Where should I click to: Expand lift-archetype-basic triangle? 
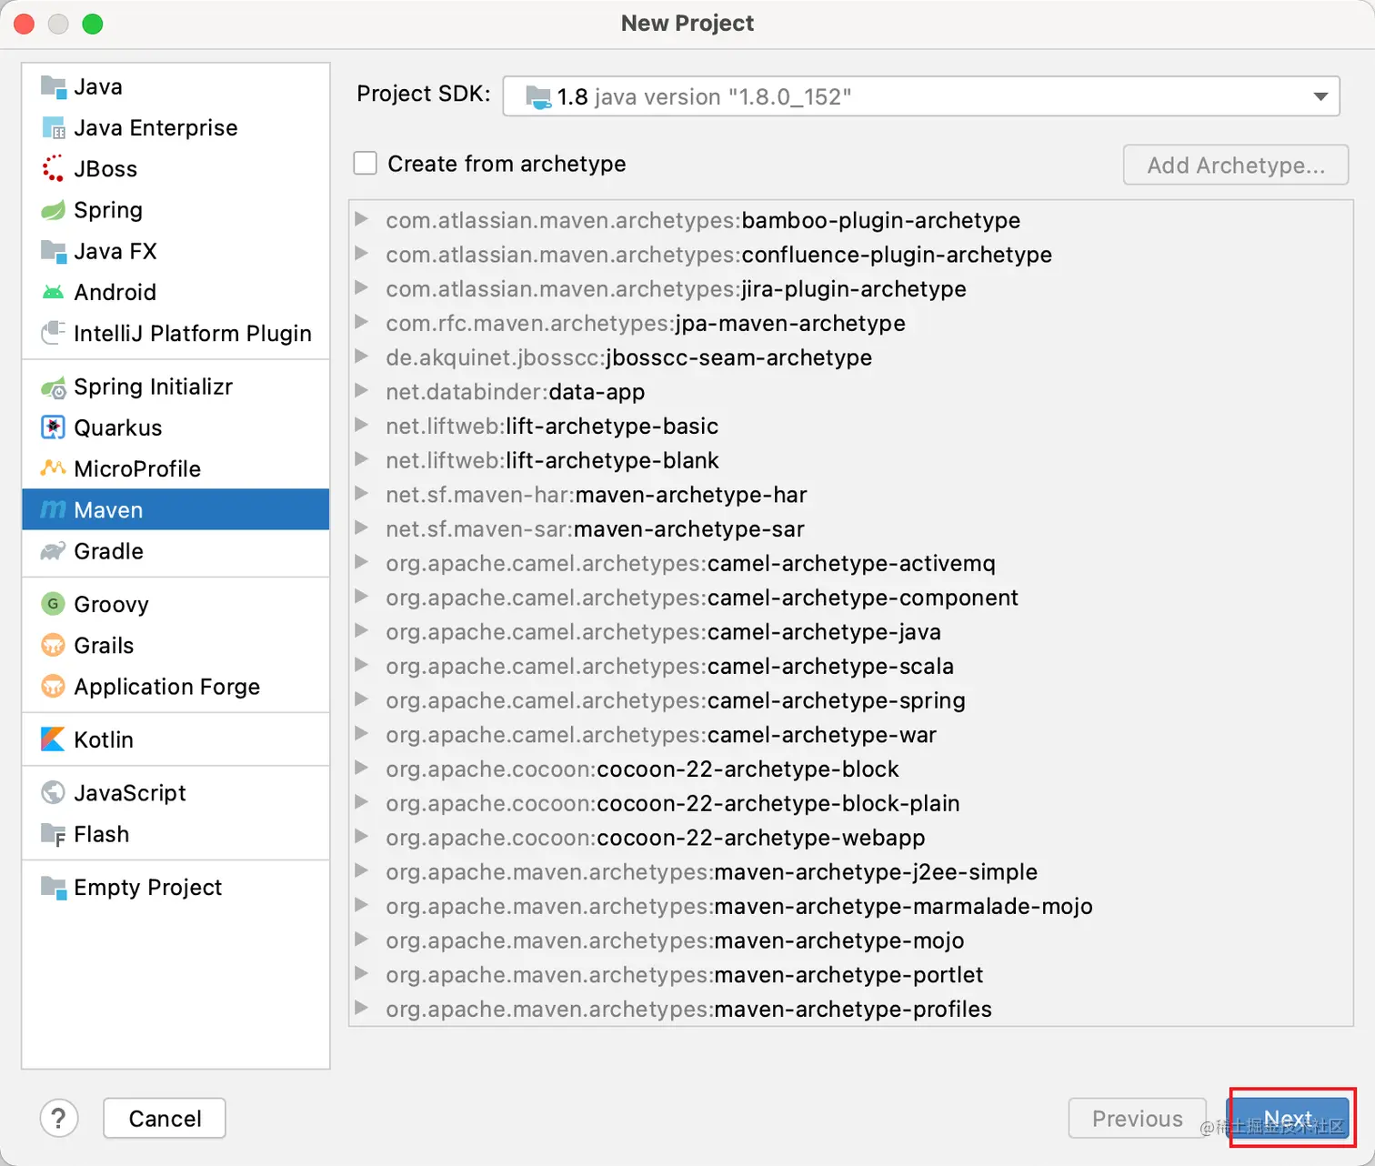[361, 425]
